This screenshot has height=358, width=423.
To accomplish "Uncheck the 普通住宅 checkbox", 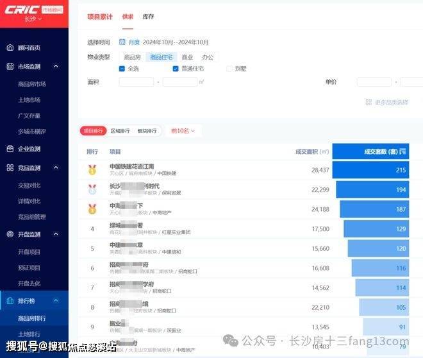I will click(176, 69).
